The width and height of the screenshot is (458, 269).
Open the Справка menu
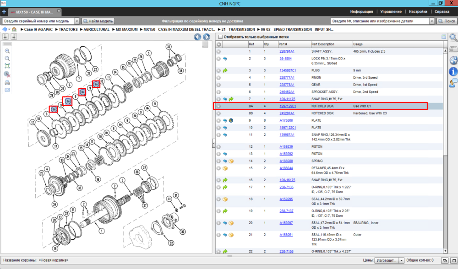tap(442, 12)
